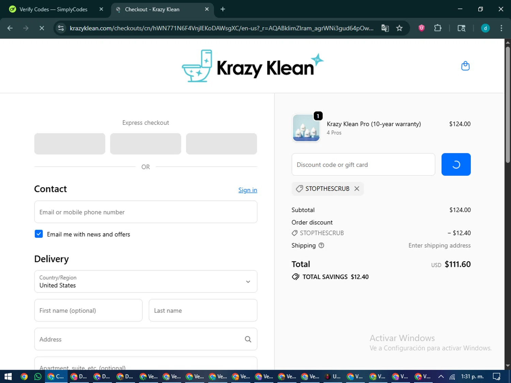This screenshot has width=511, height=383.
Task: Click the scrollbar down arrow
Action: pos(508,366)
